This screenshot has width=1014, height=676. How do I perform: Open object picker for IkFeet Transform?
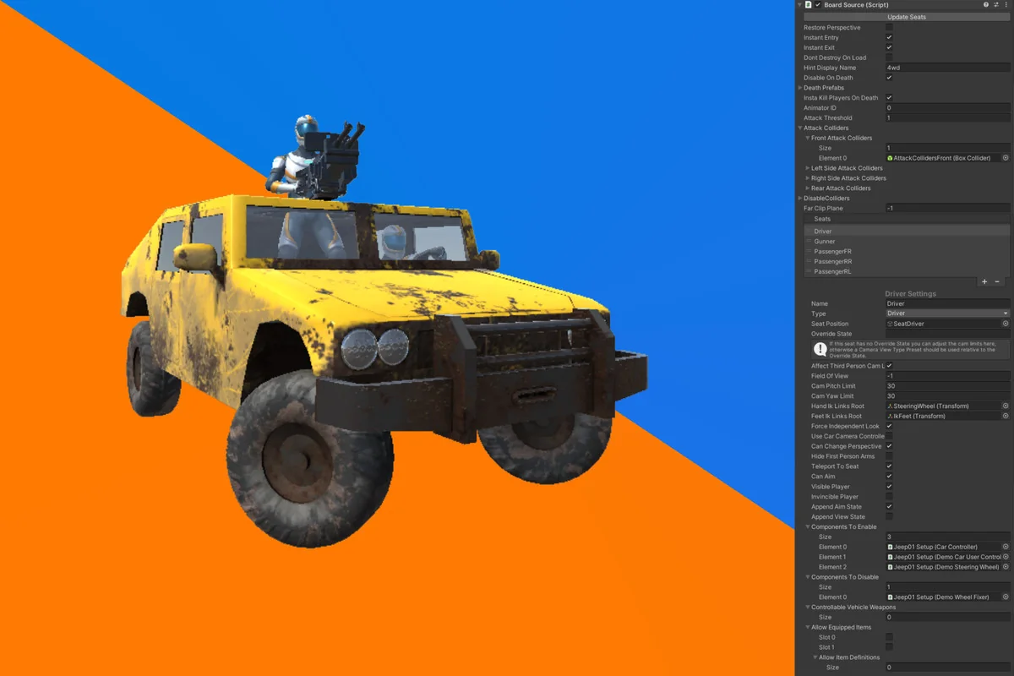[x=1006, y=417]
